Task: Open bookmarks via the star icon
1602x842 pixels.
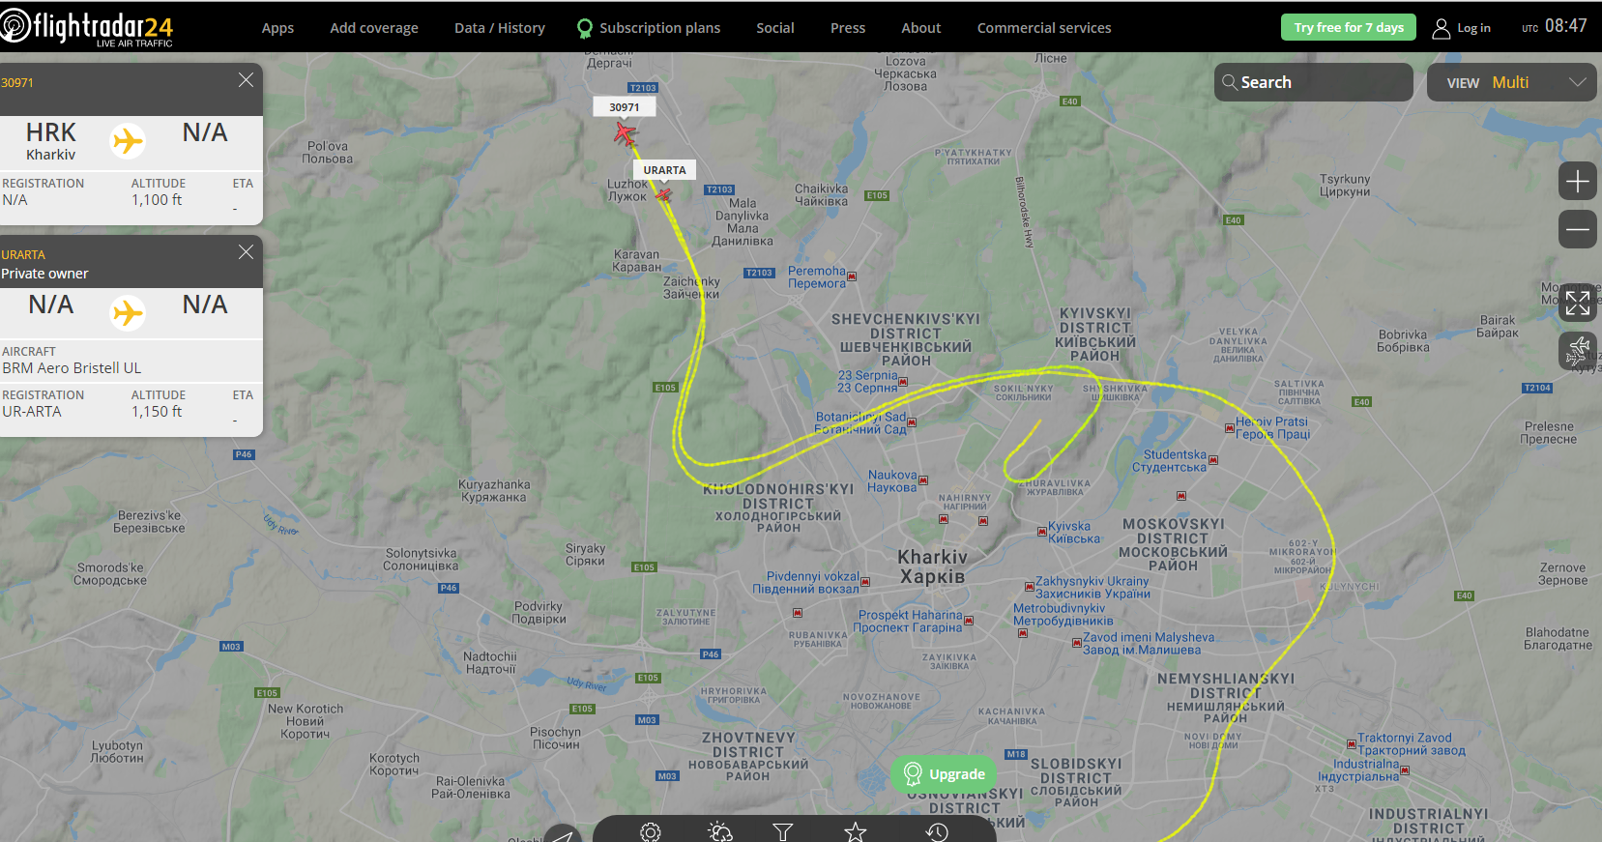Action: [x=856, y=831]
